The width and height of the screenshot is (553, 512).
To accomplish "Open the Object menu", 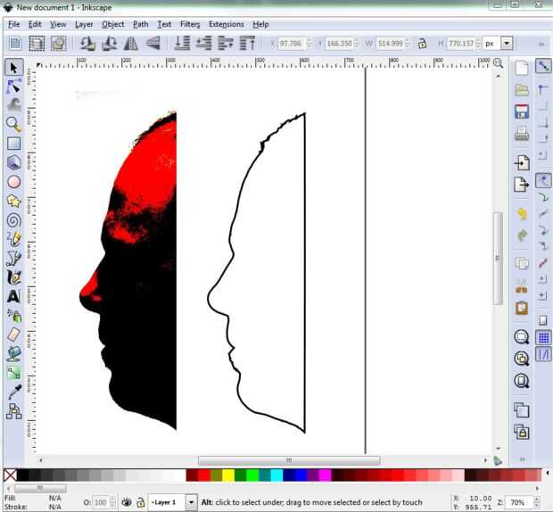I will (113, 24).
